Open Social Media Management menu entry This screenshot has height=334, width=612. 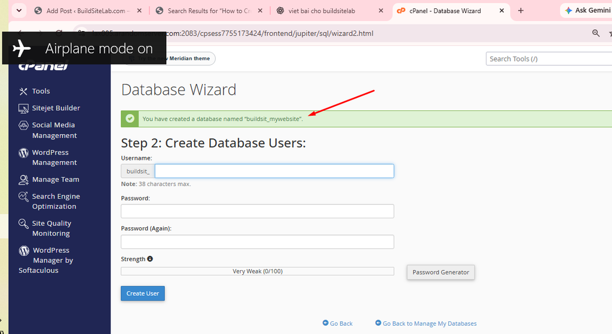coord(54,131)
